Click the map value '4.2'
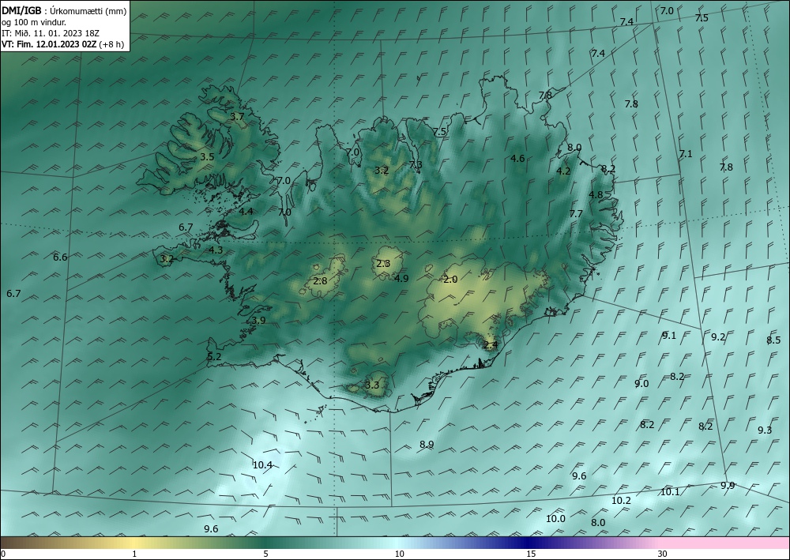The height and width of the screenshot is (560, 790). [563, 171]
